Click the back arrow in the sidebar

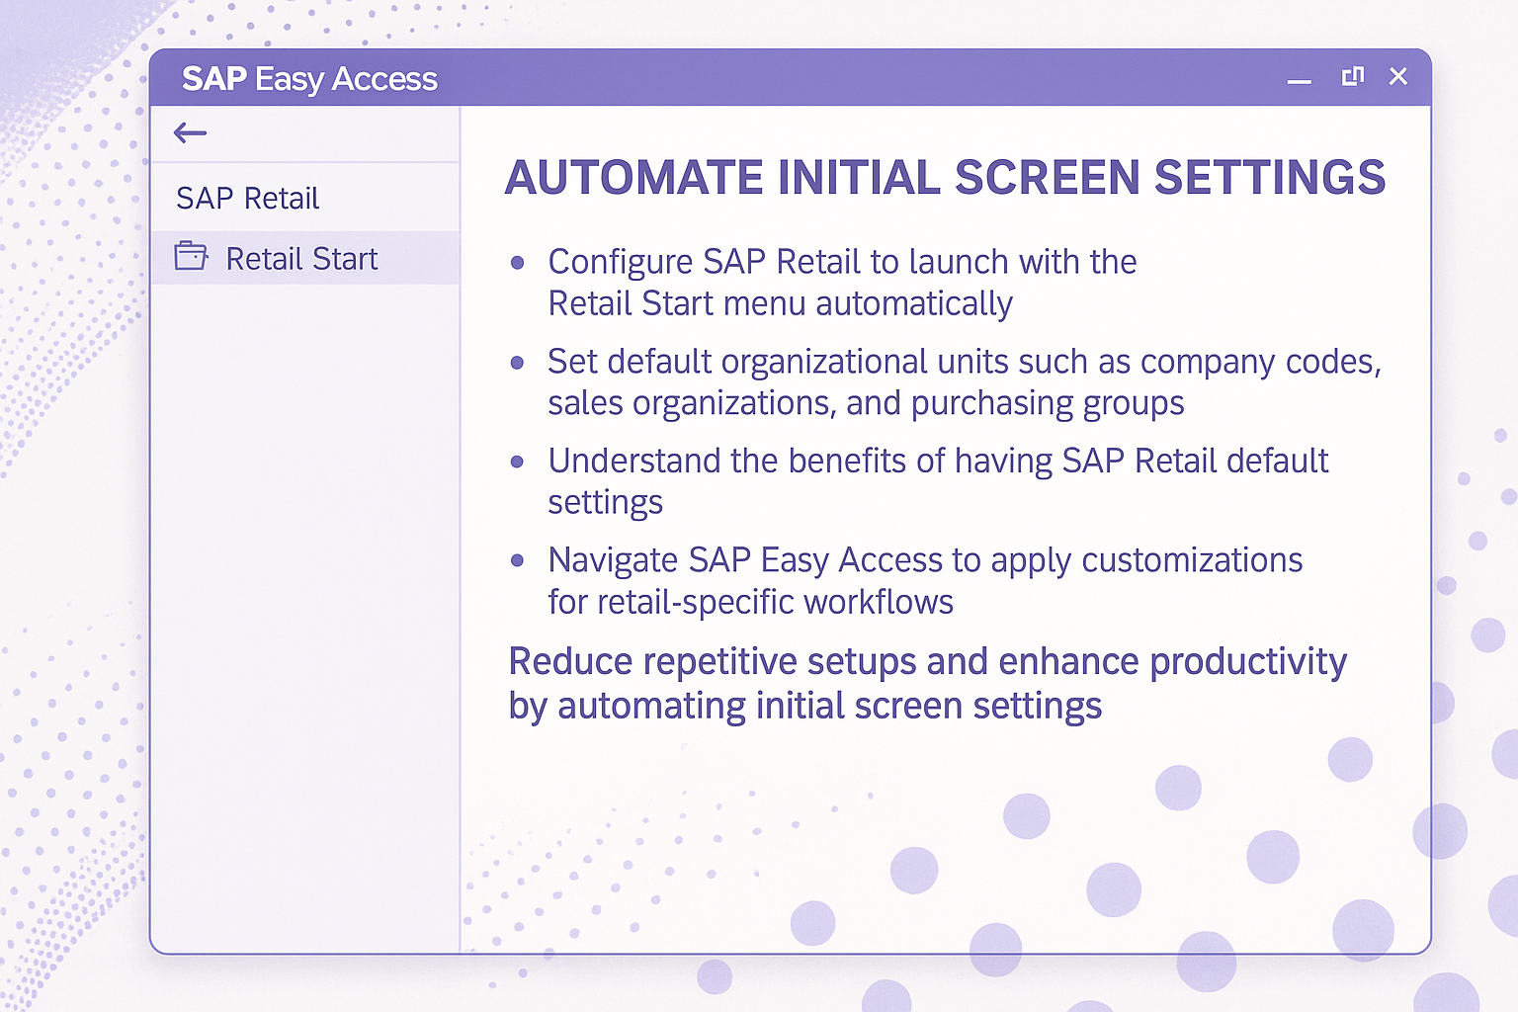click(x=190, y=132)
